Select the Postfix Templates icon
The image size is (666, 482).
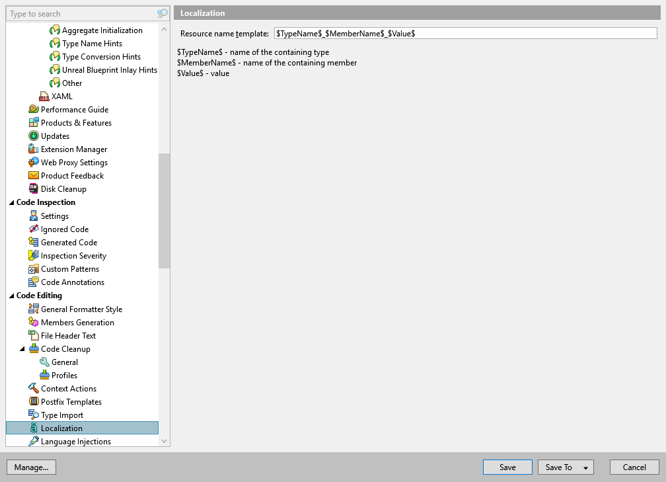34,401
